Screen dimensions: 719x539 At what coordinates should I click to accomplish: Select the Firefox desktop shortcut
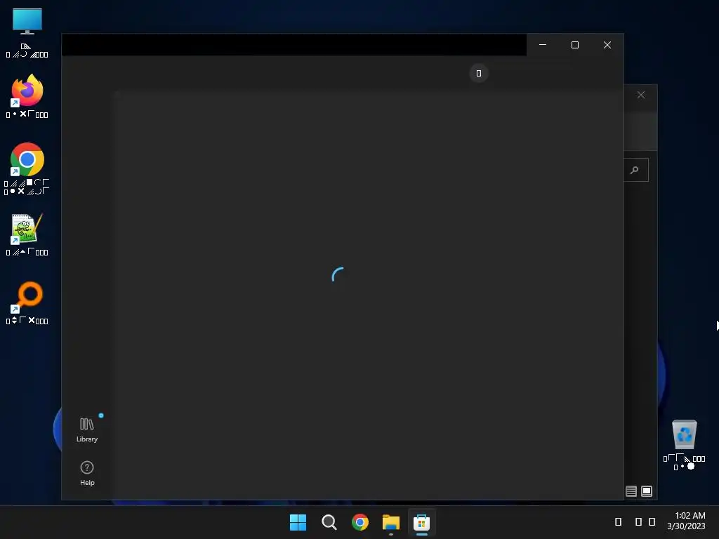click(x=27, y=96)
